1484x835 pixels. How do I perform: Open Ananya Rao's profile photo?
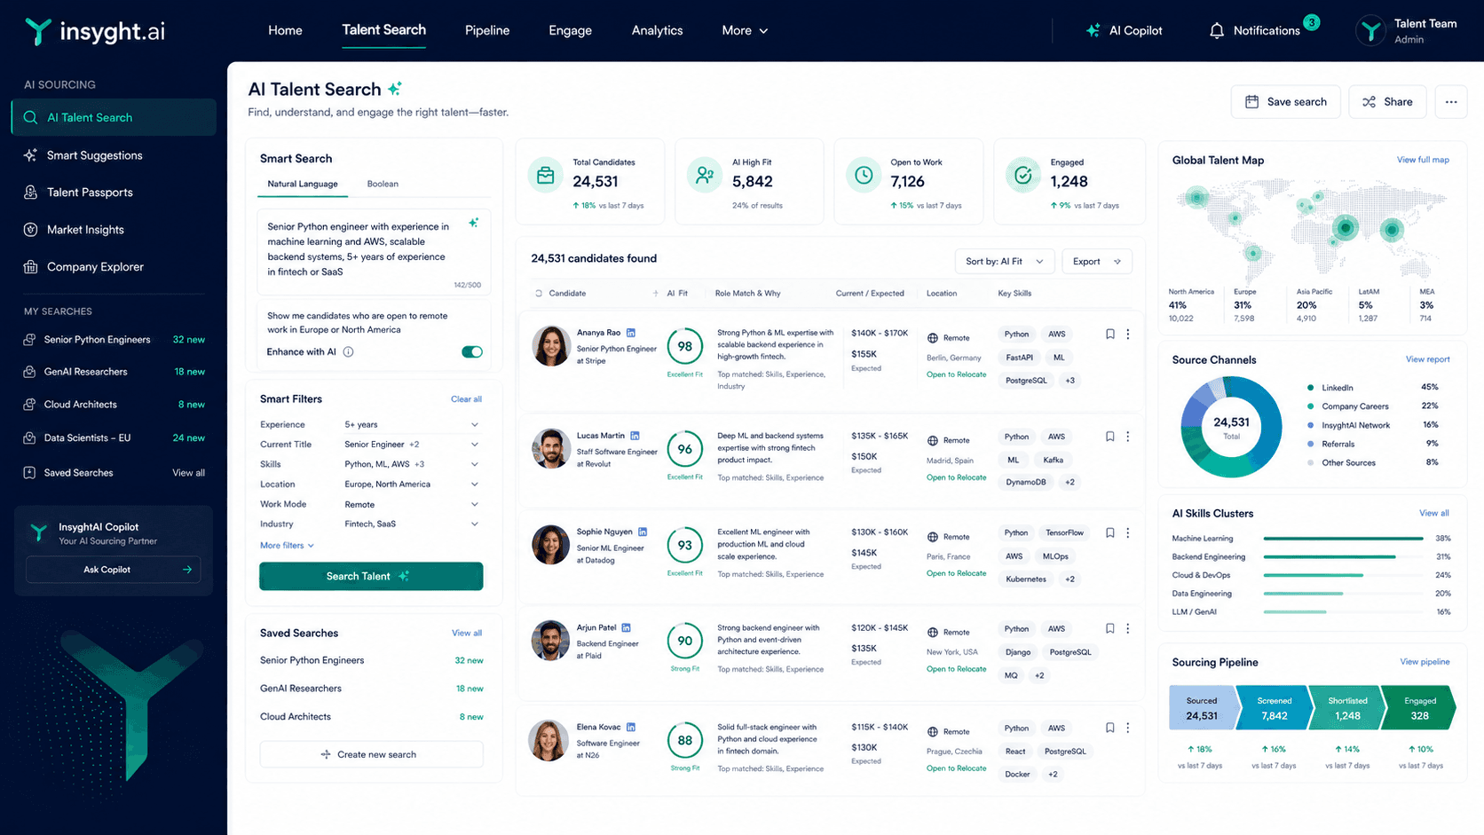pyautogui.click(x=550, y=346)
